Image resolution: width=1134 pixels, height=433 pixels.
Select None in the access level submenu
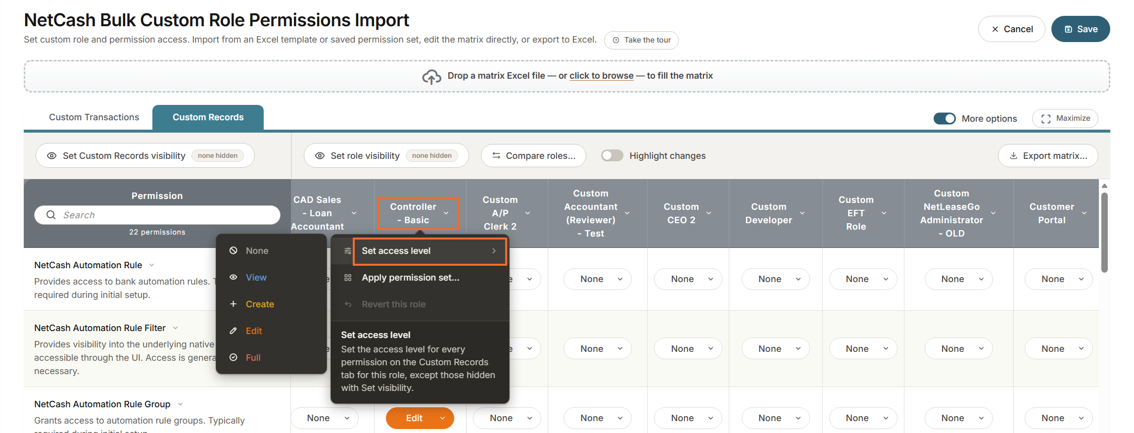pyautogui.click(x=271, y=250)
